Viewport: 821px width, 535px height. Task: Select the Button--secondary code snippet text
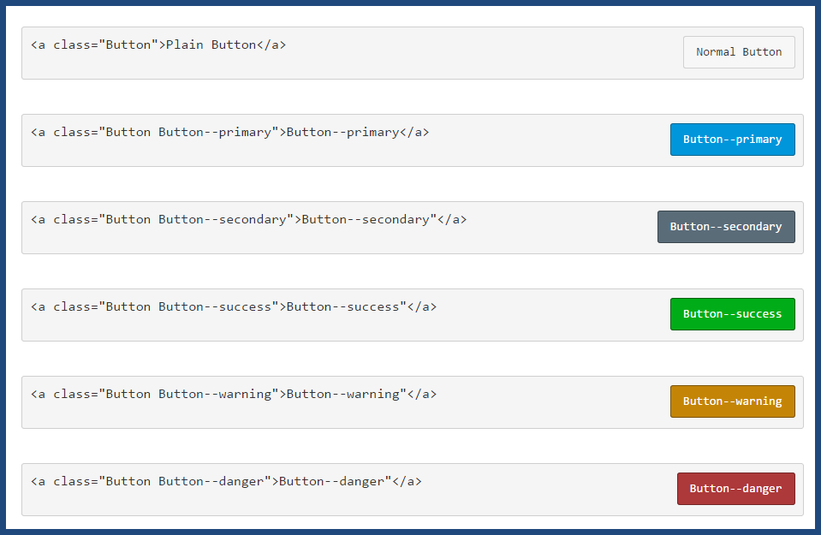point(247,219)
